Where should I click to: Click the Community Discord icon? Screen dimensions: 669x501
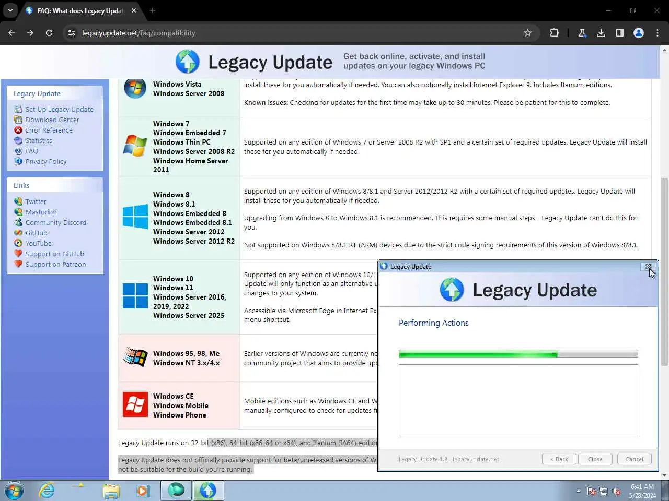pos(18,222)
